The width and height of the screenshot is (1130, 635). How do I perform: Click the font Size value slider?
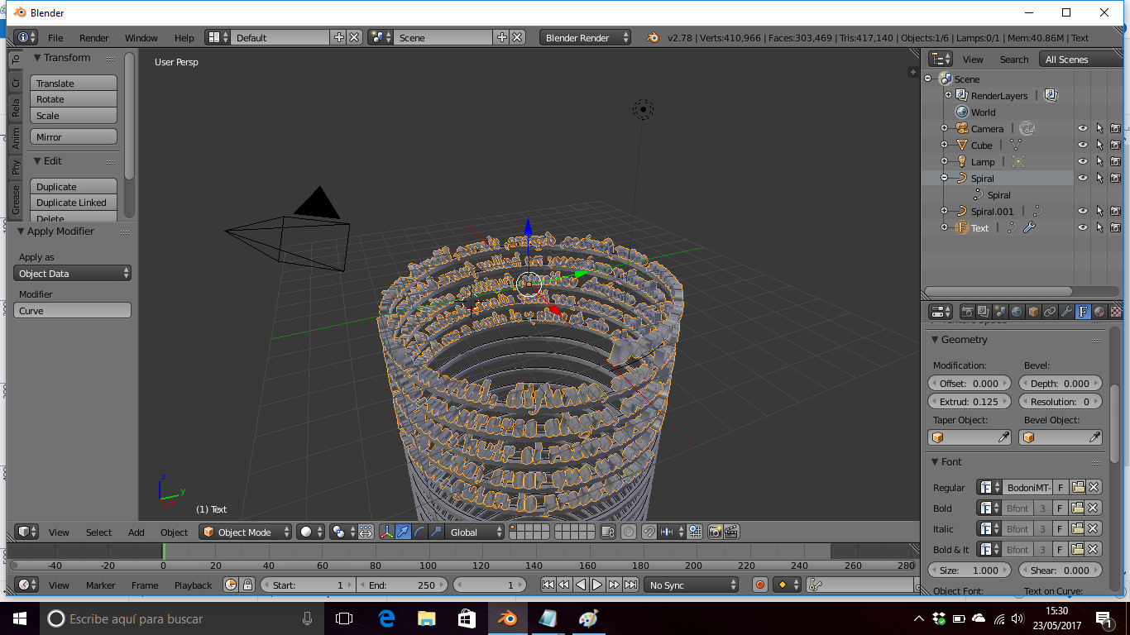tap(970, 570)
